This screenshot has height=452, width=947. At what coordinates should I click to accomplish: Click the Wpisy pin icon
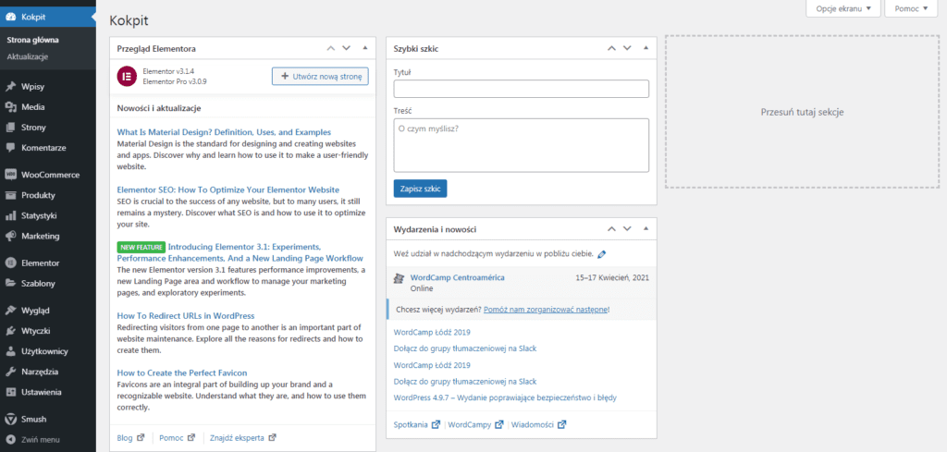tap(10, 86)
